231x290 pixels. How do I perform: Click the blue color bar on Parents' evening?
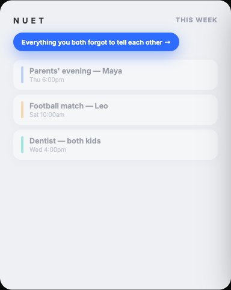22,75
